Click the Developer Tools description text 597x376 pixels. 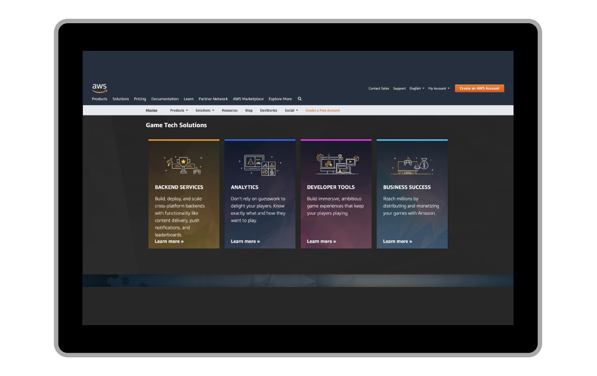[336, 206]
